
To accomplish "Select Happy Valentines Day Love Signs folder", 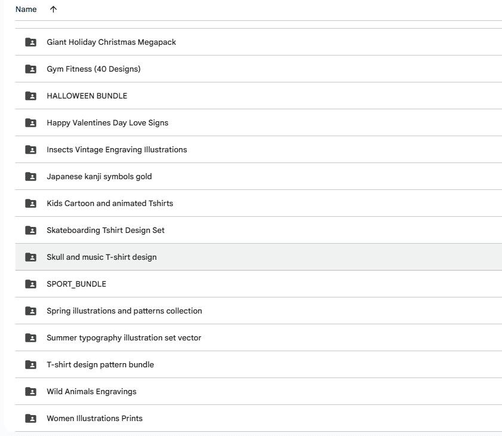I will click(107, 123).
